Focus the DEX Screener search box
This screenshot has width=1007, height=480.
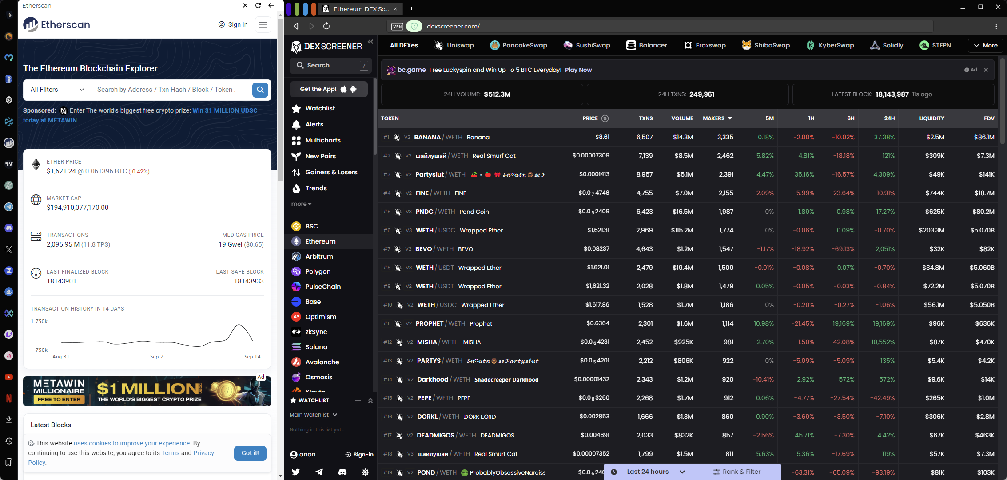tap(331, 65)
